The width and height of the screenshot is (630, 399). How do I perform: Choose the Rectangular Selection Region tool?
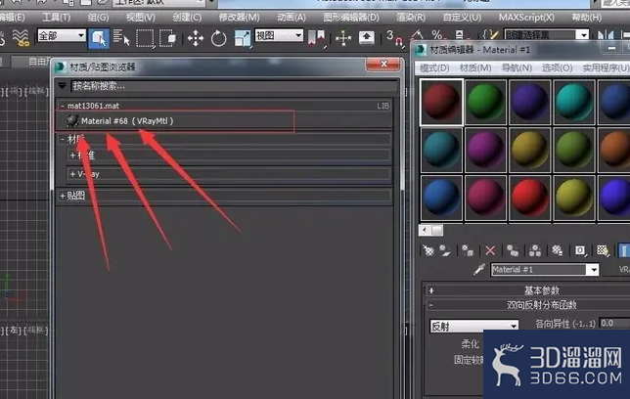145,38
